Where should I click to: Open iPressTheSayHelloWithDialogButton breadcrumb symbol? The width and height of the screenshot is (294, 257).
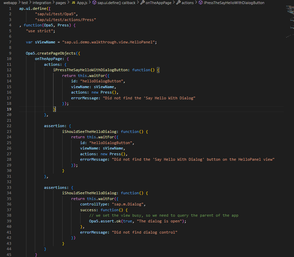pyautogui.click(x=234, y=3)
